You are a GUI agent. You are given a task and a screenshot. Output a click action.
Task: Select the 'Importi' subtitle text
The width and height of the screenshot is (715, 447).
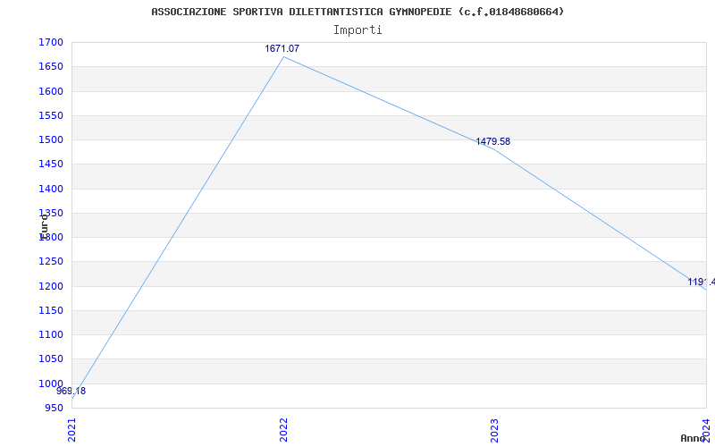pos(357,30)
